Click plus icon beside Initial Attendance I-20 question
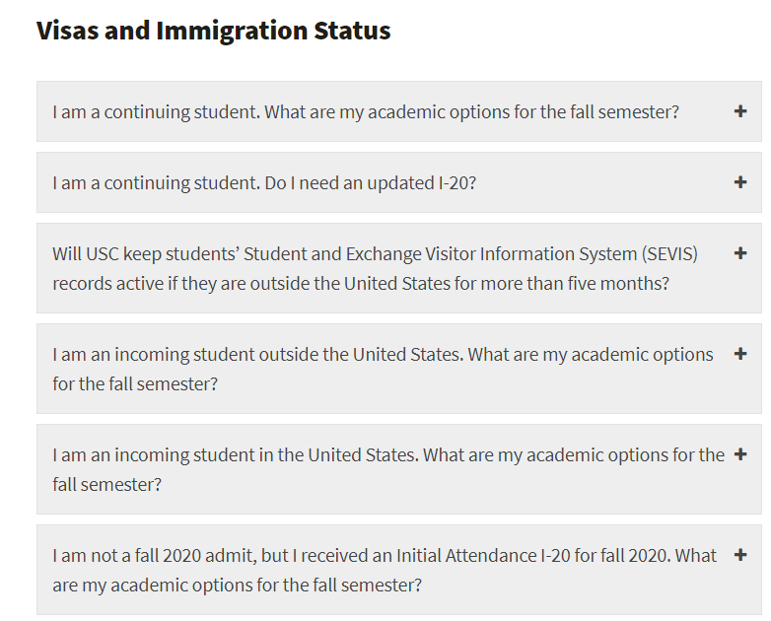 [740, 555]
